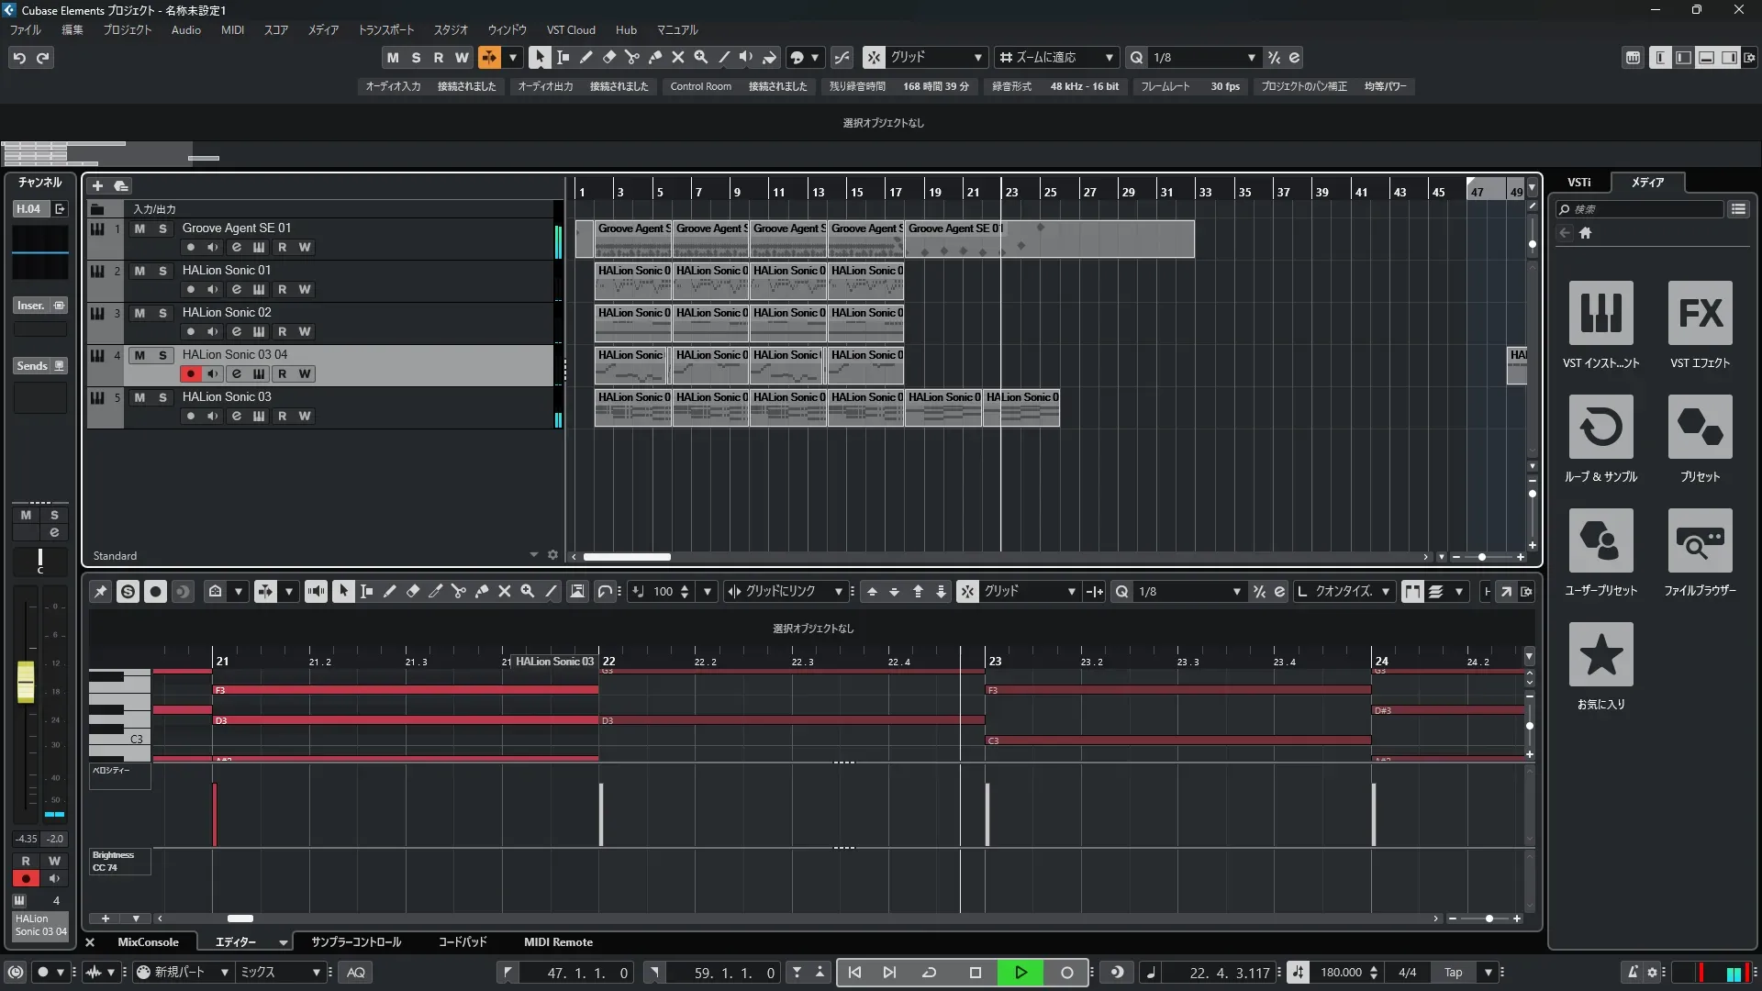Solo the HALion Sonic 02 track
Image resolution: width=1762 pixels, height=991 pixels.
[x=162, y=313]
